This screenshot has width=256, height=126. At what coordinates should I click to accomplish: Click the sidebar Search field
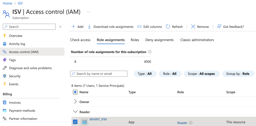point(29,27)
